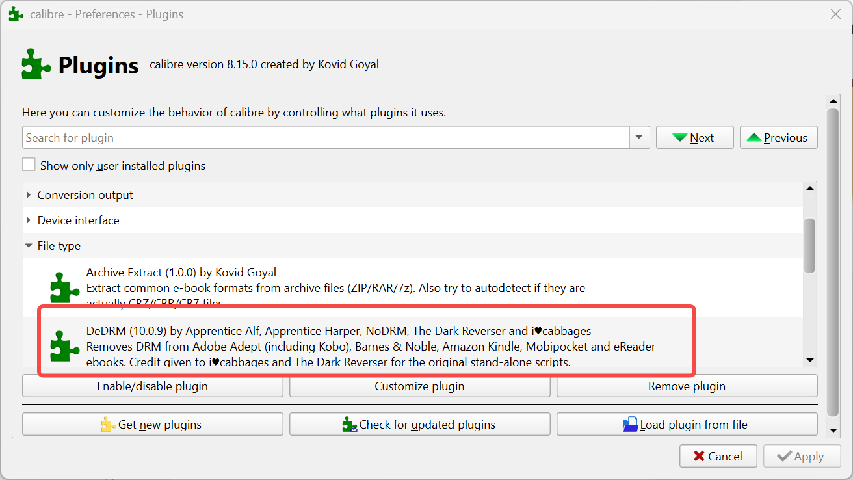Click the outer dialog scroll down arrow
Viewport: 853px width, 480px height.
[833, 431]
